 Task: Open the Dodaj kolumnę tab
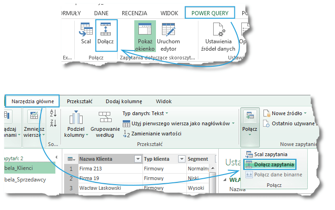coord(124,101)
